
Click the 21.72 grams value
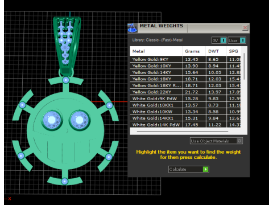pos(192,92)
